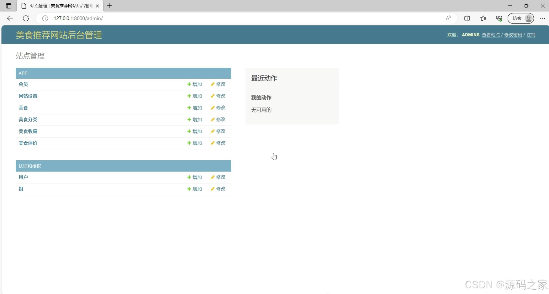Viewport: 549px width, 294px height.
Task: Open the 网站设置 model link
Action: (28, 96)
